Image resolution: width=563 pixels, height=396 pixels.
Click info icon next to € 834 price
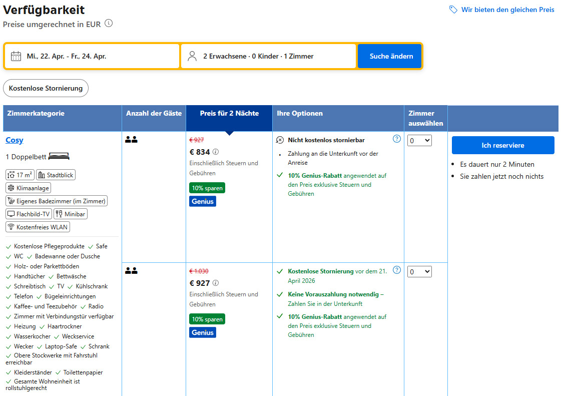pyautogui.click(x=216, y=152)
